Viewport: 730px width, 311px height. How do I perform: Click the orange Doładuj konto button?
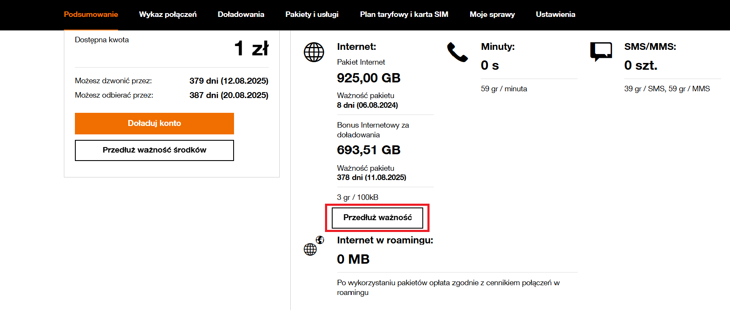point(154,123)
